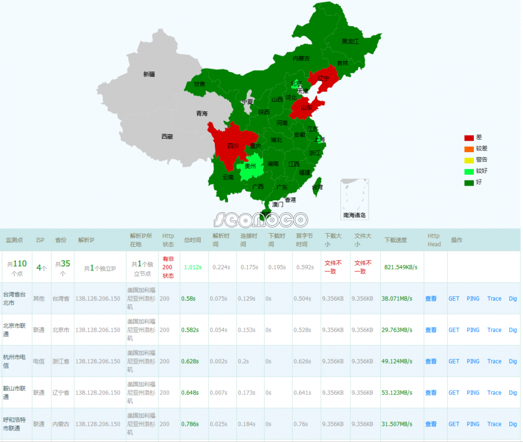Click the 监测点 column header
The height and width of the screenshot is (442, 523).
coord(15,240)
